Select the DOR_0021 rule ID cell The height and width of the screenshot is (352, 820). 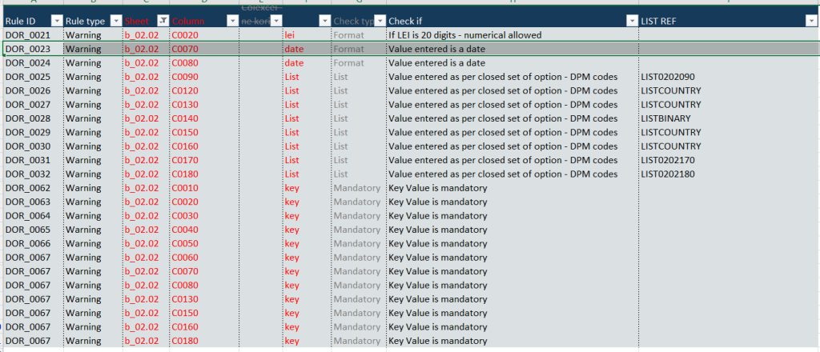pos(28,35)
